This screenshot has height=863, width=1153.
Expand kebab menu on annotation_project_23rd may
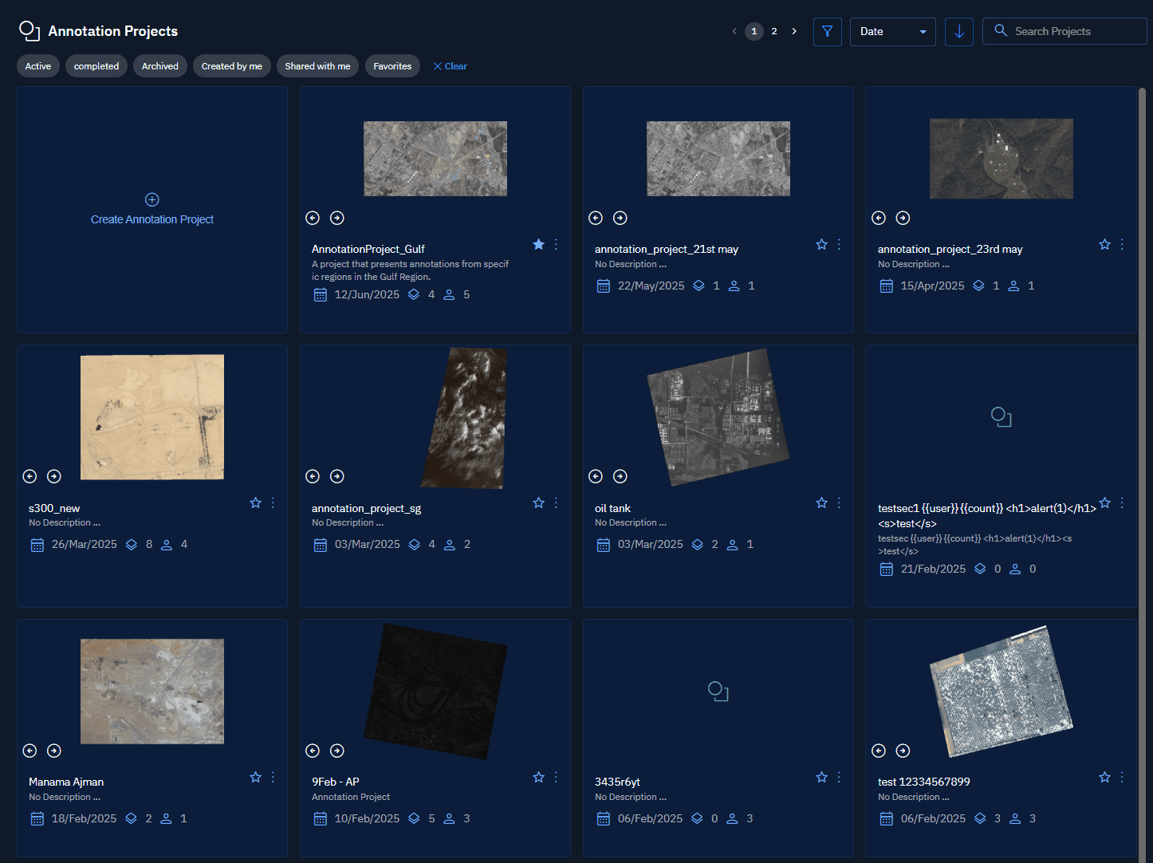[x=1122, y=245]
